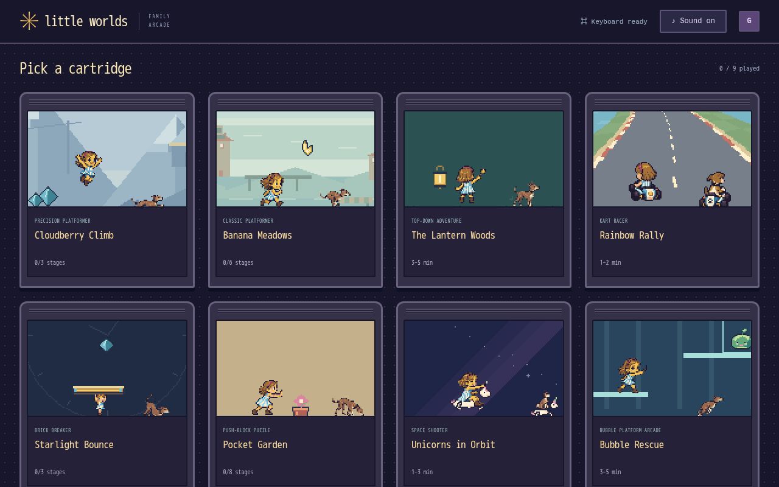Click the 0/8 stages text on Pocket Garden

tap(238, 472)
